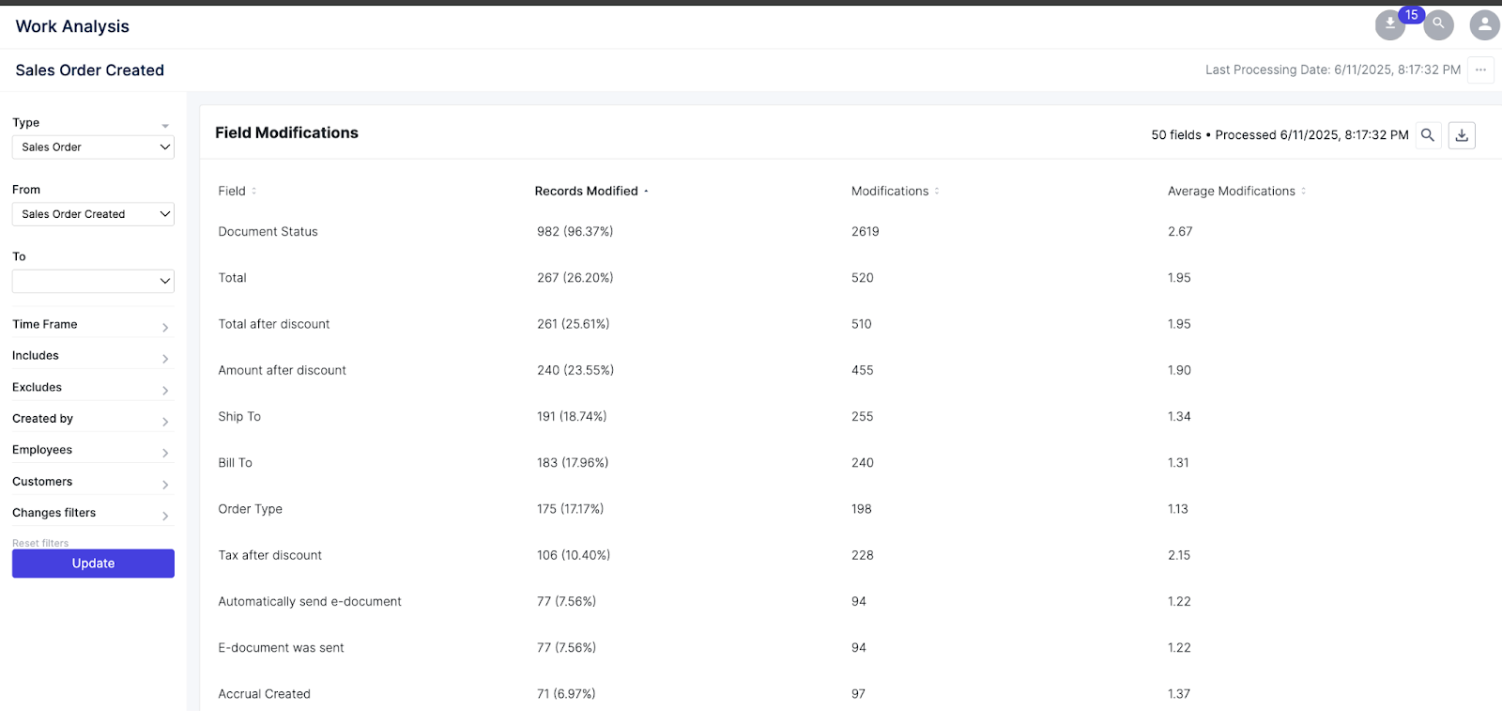This screenshot has width=1502, height=711.
Task: Expand the Created by filter
Action: click(x=91, y=419)
